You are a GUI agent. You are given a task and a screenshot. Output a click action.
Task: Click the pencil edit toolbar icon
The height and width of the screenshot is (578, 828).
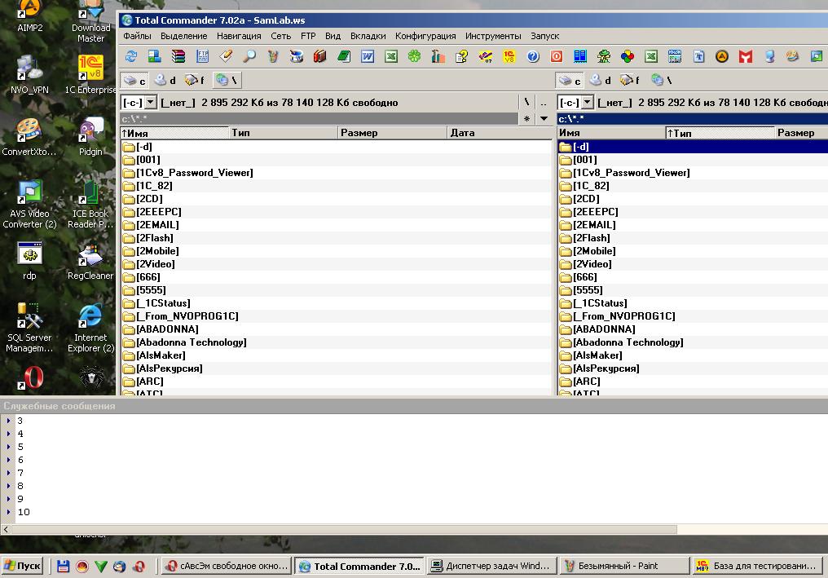[226, 56]
